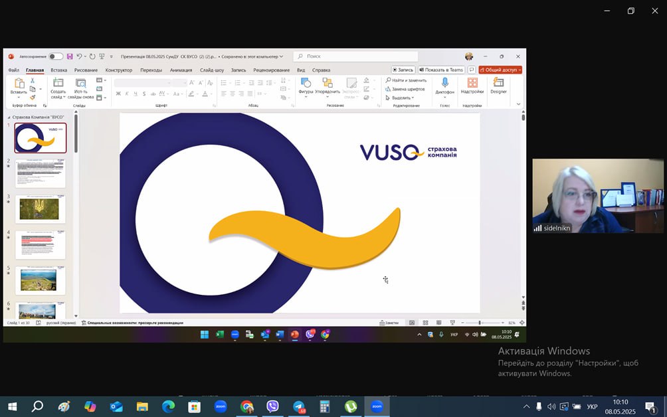Open the Выделить select dropdown

click(x=399, y=98)
